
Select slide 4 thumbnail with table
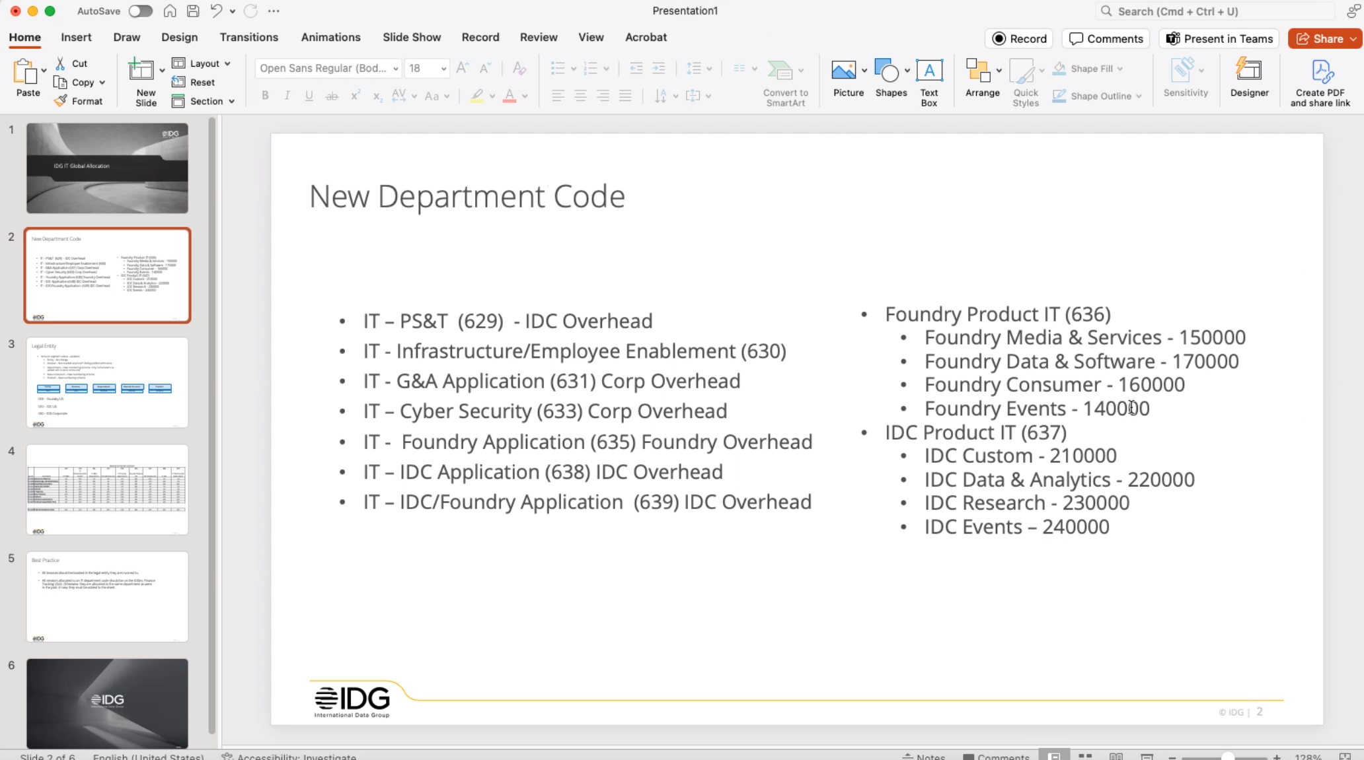[x=107, y=489]
